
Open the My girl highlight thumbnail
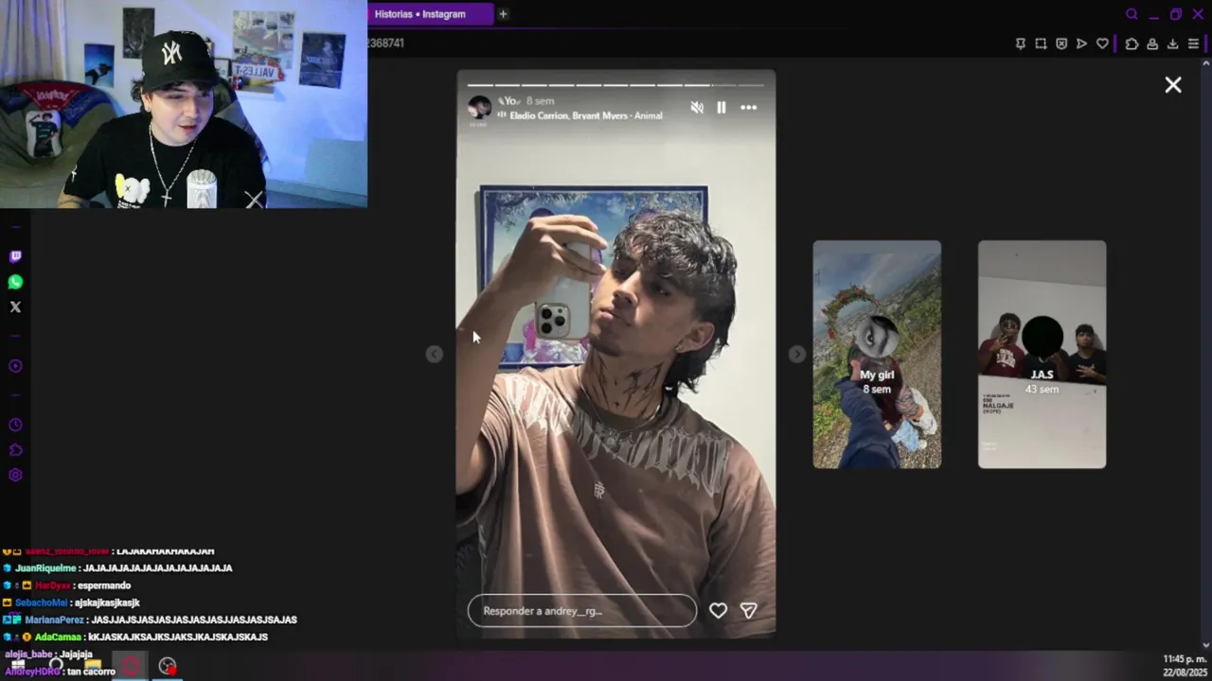point(877,355)
